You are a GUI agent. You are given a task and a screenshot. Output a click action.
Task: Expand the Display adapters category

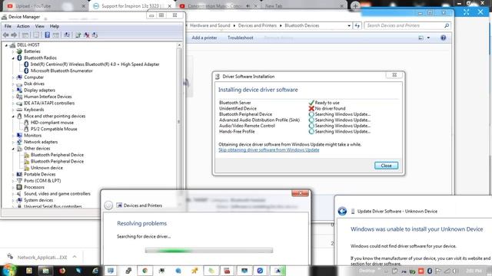pyautogui.click(x=13, y=90)
